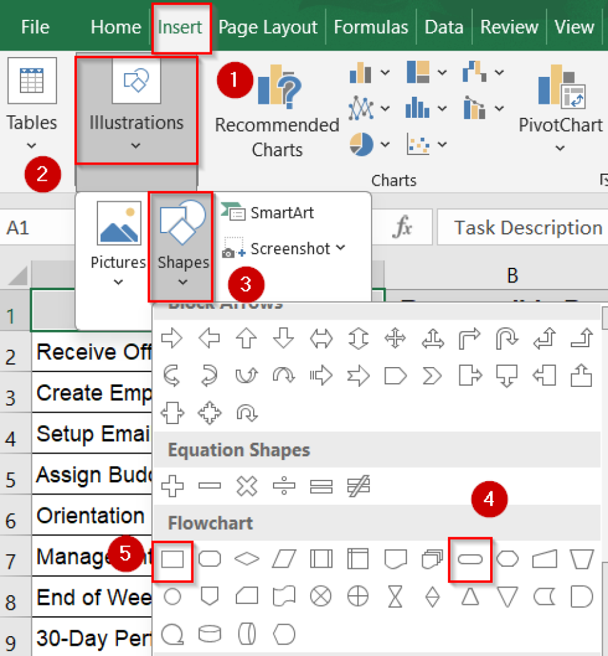The image size is (608, 656).
Task: Insert a scatter chart
Action: (418, 144)
